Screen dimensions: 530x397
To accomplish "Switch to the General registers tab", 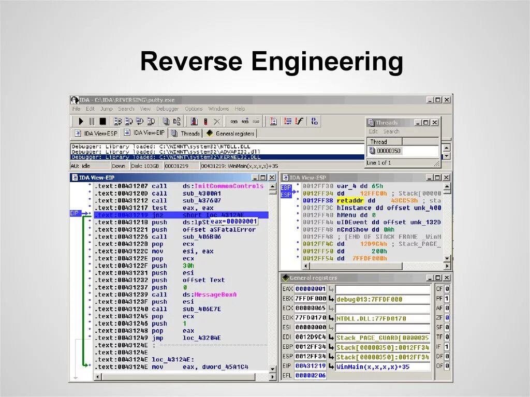I will [x=230, y=133].
